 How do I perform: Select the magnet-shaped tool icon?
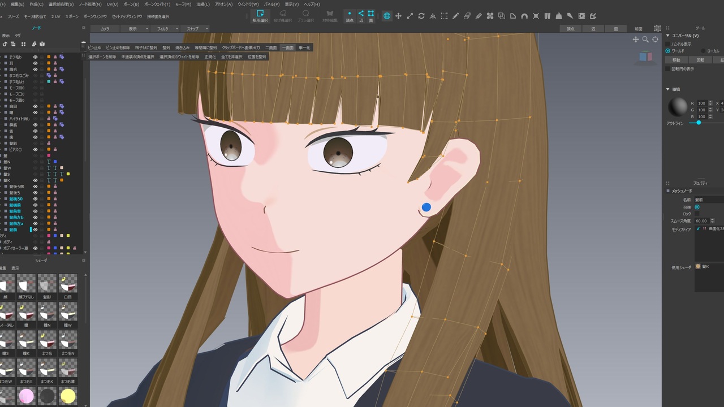coord(524,16)
